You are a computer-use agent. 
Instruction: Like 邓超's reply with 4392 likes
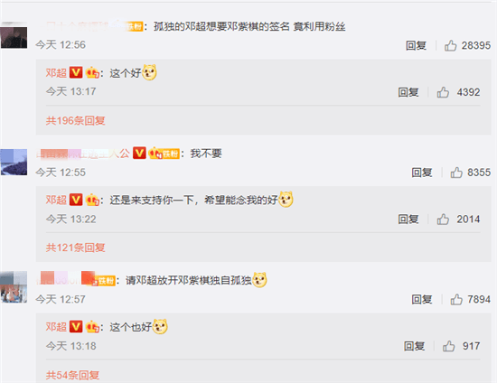point(443,92)
